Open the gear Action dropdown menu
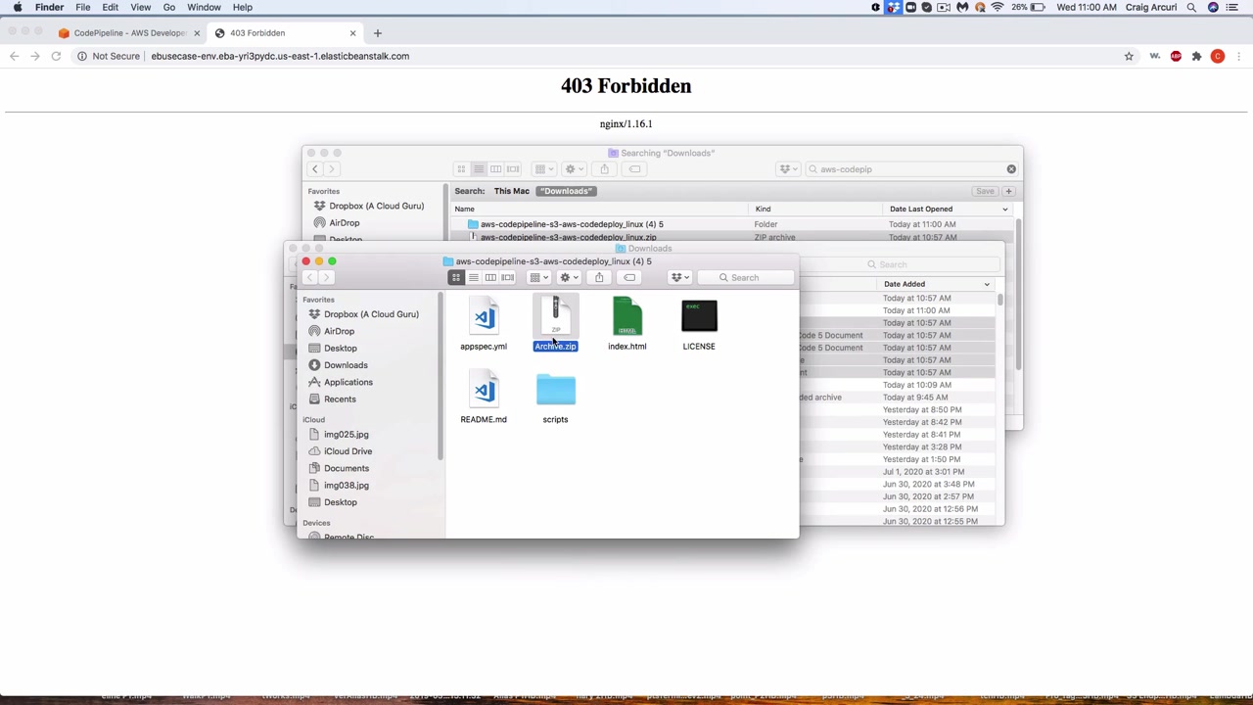 568,277
